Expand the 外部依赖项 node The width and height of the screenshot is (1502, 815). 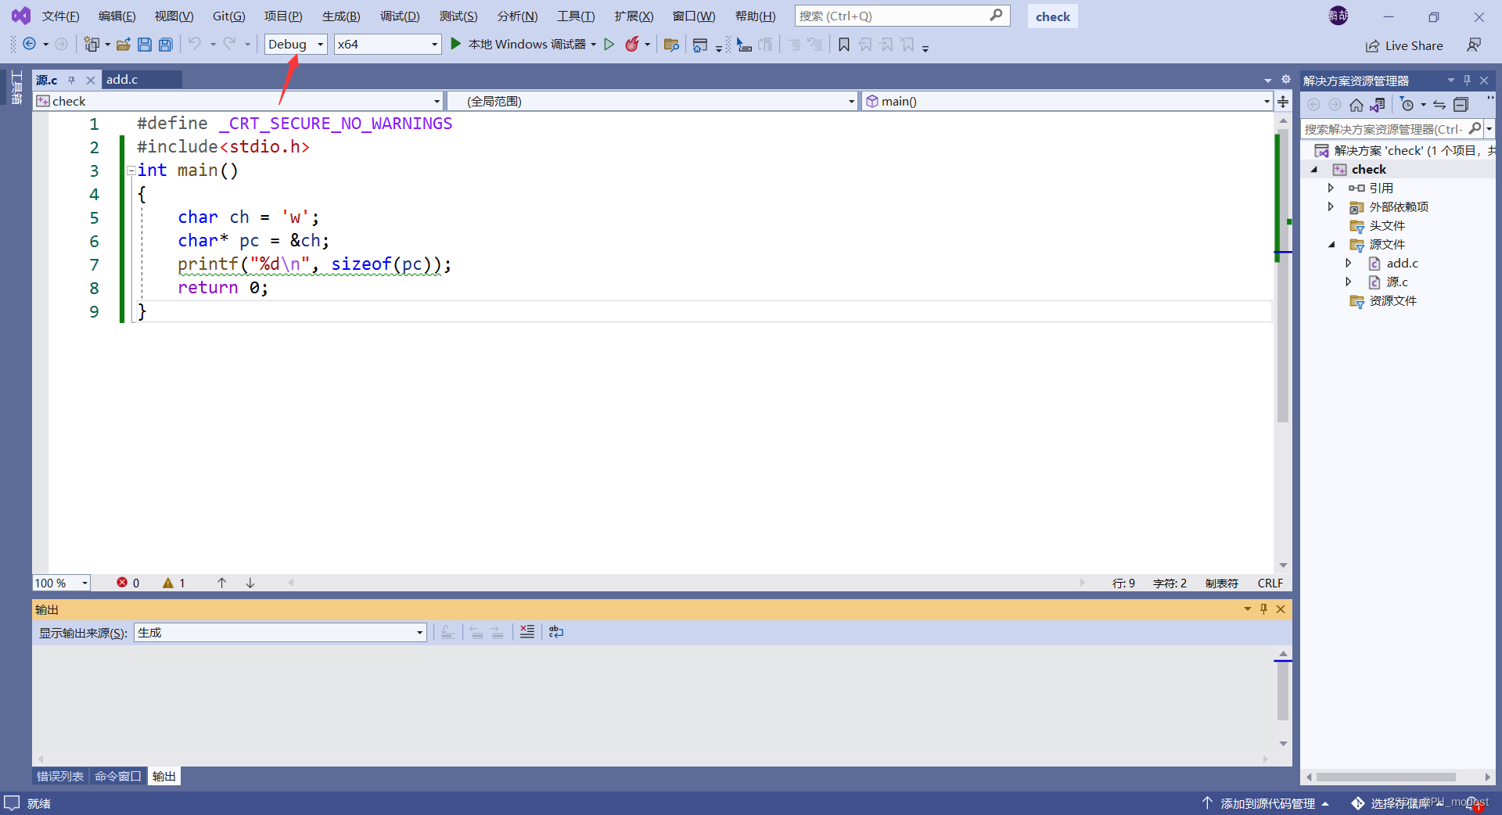1330,206
